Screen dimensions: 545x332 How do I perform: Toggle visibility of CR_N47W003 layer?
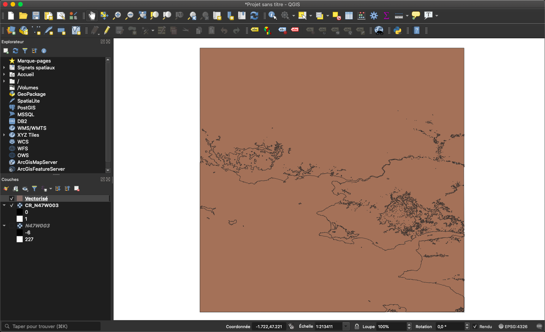(11, 205)
